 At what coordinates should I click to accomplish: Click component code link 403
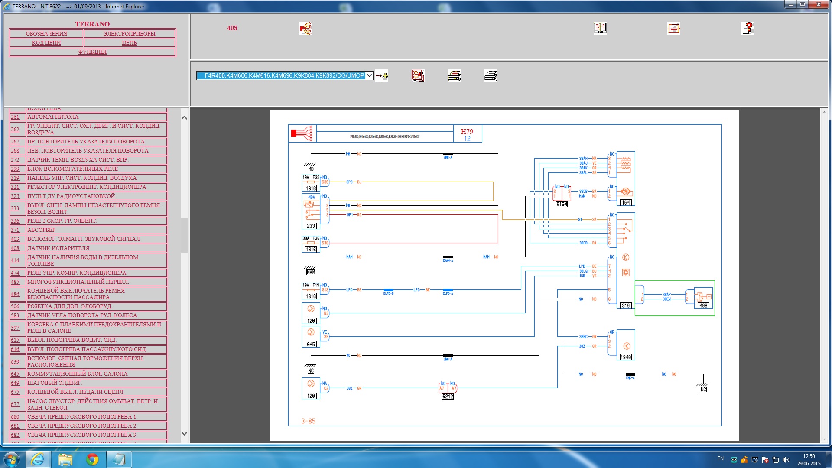(15, 239)
